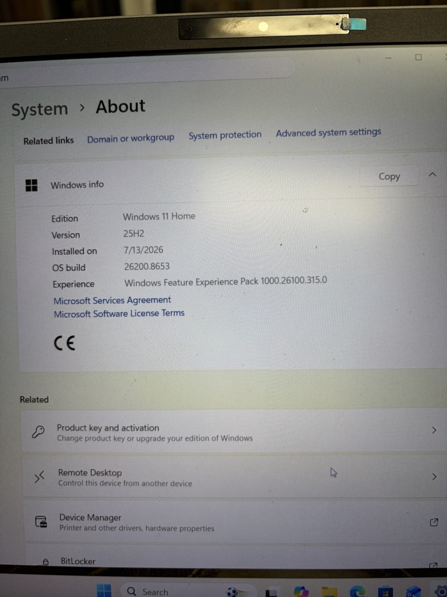Click the magnifier icon in taskbar search
Screen dimensions: 447x597
[x=131, y=591]
